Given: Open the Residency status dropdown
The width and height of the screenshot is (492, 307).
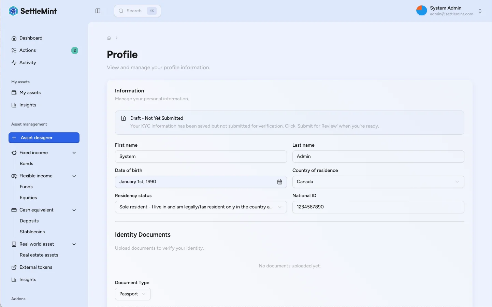Looking at the screenshot, I should 201,207.
